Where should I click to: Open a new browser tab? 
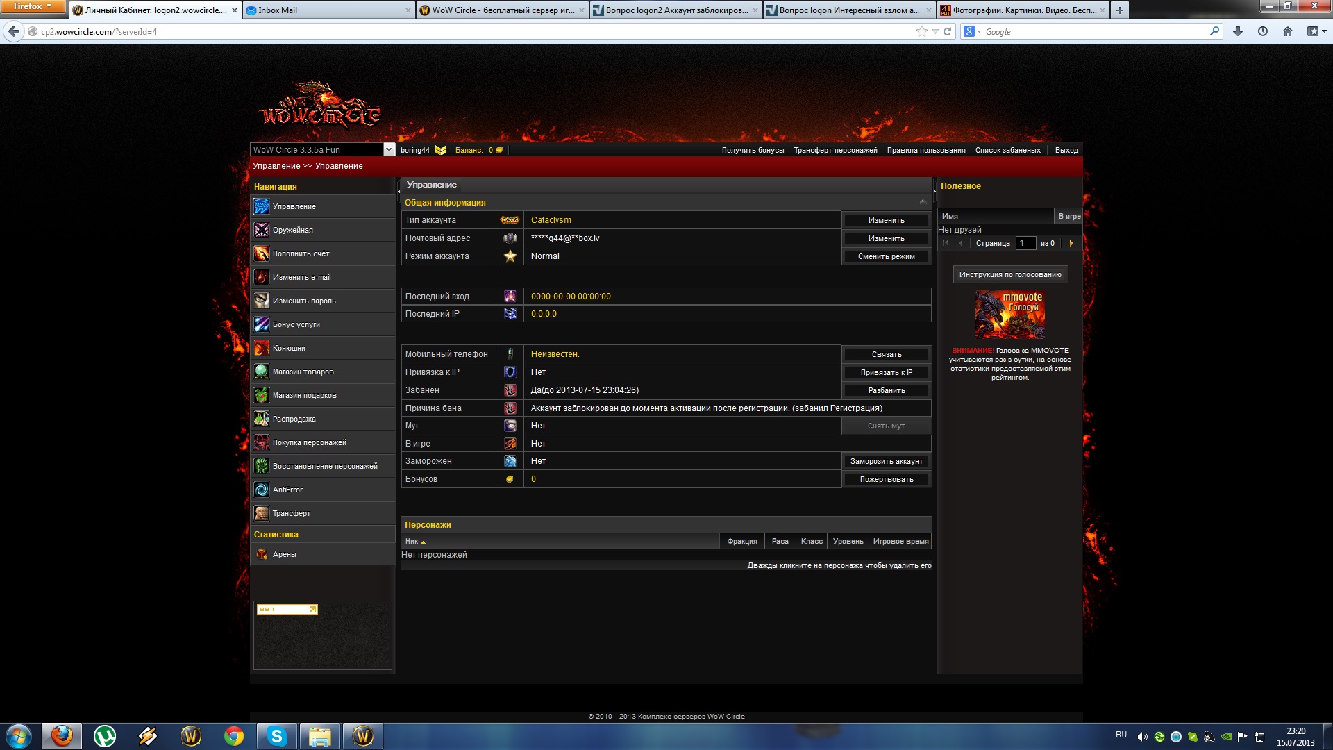click(1119, 10)
